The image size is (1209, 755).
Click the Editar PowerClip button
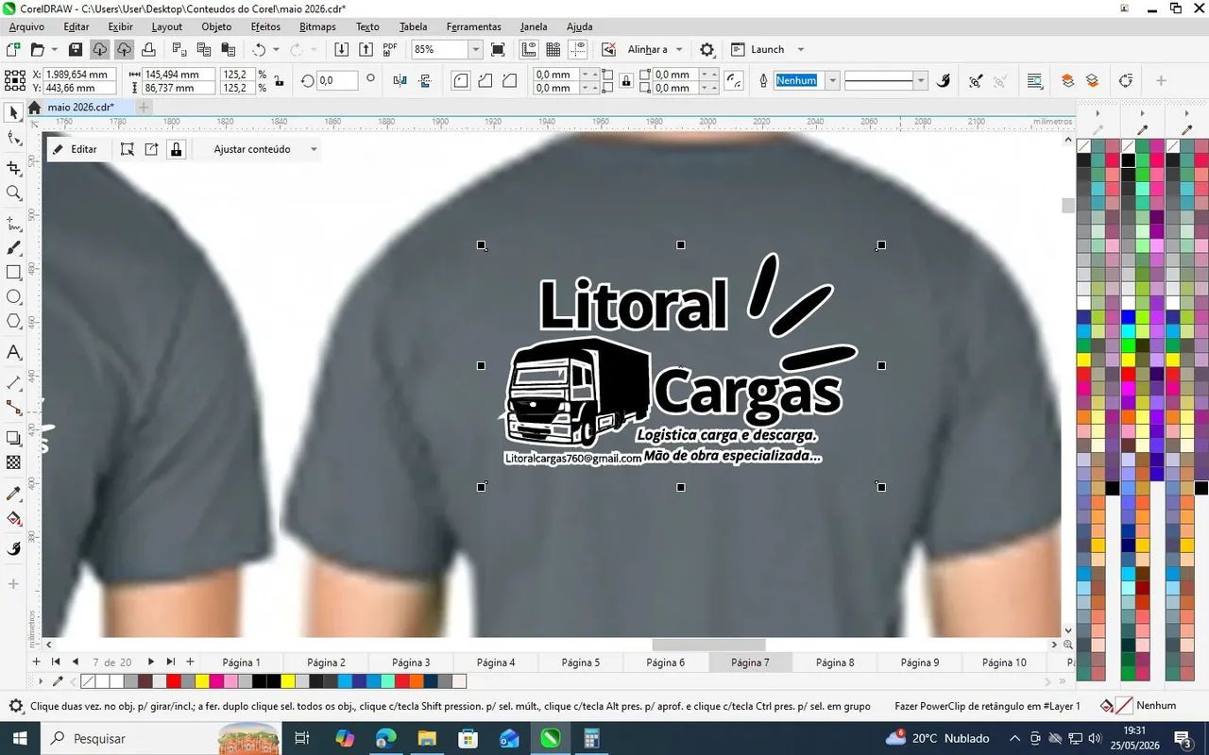pos(75,149)
